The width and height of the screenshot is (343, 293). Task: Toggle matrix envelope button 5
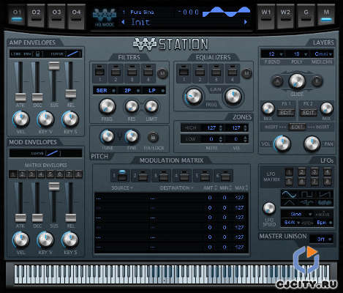click(x=50, y=174)
